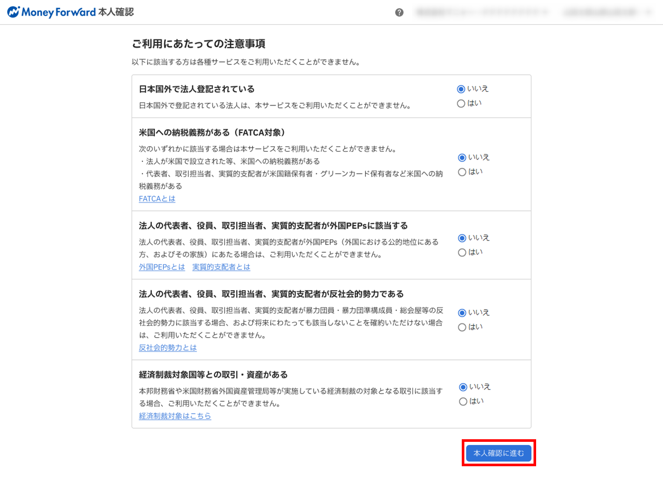
Task: Click the 本人確認に進む button
Action: click(499, 453)
